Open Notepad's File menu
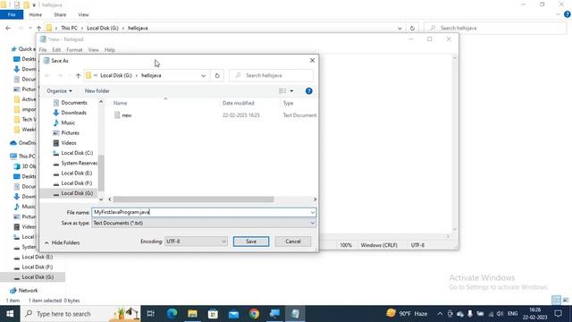This screenshot has width=572, height=322. click(x=43, y=50)
